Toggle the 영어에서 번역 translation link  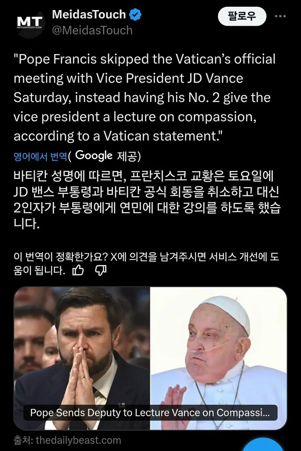coord(40,156)
